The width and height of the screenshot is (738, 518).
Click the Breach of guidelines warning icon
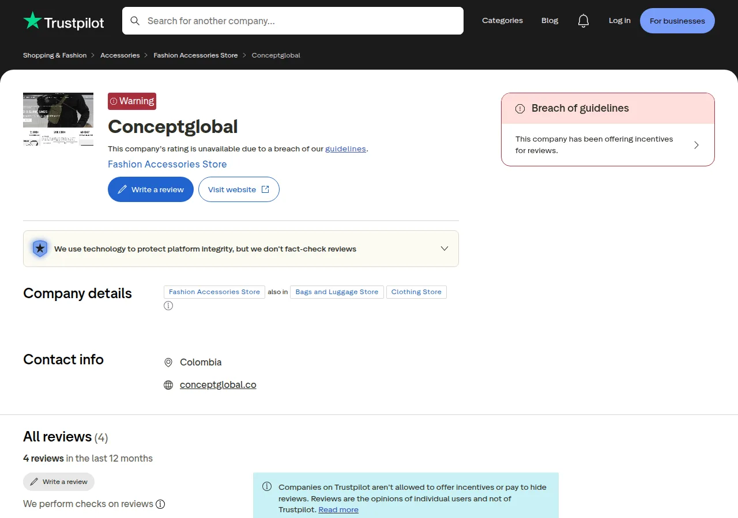click(520, 108)
